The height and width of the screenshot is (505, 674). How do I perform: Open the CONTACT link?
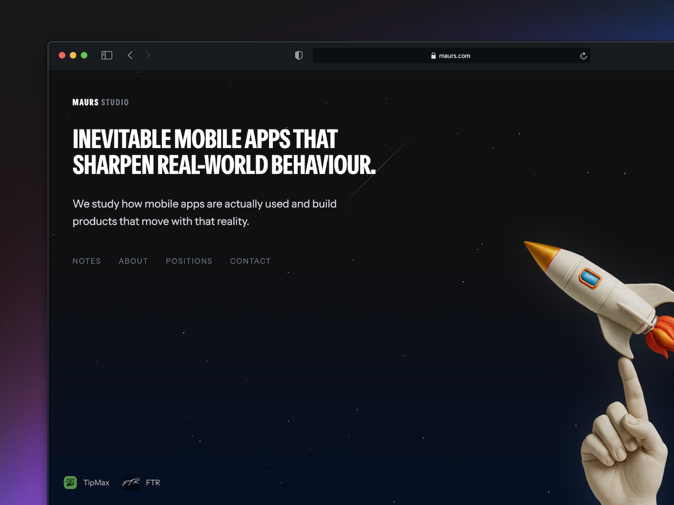[x=251, y=261]
